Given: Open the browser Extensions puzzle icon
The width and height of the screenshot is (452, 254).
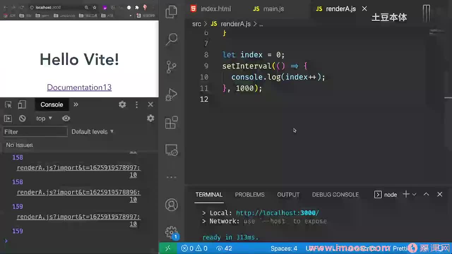Looking at the screenshot, I should (x=137, y=7).
